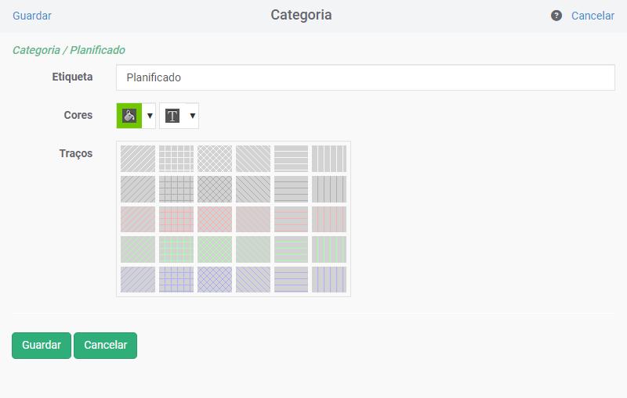Select green horizontal lines pattern
The width and height of the screenshot is (627, 398).
(291, 249)
